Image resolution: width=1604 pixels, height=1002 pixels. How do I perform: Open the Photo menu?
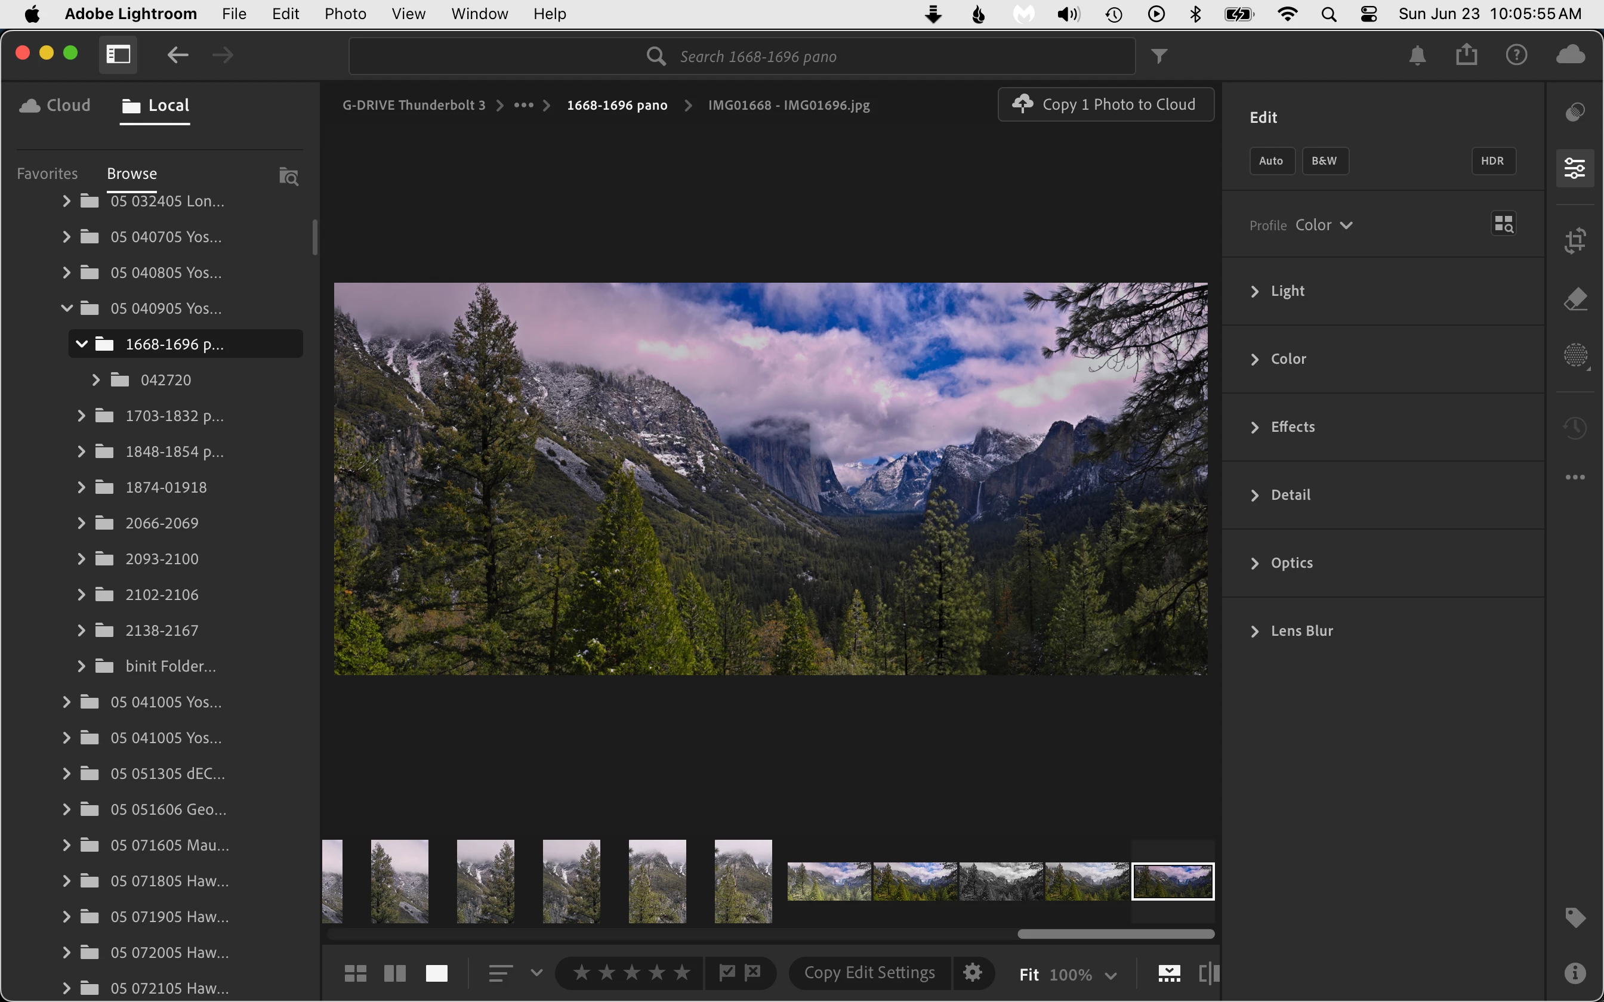click(345, 14)
